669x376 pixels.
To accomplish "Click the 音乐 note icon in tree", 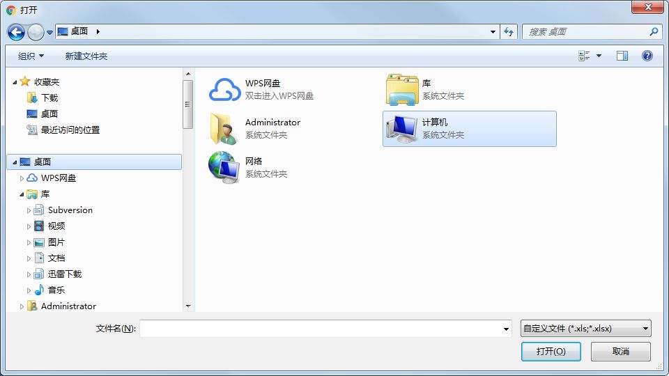I will tap(39, 290).
